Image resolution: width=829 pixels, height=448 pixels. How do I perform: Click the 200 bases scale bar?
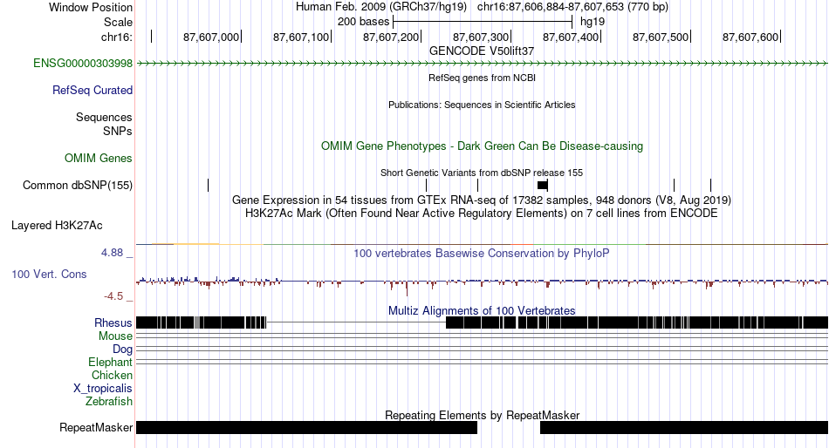click(x=483, y=22)
